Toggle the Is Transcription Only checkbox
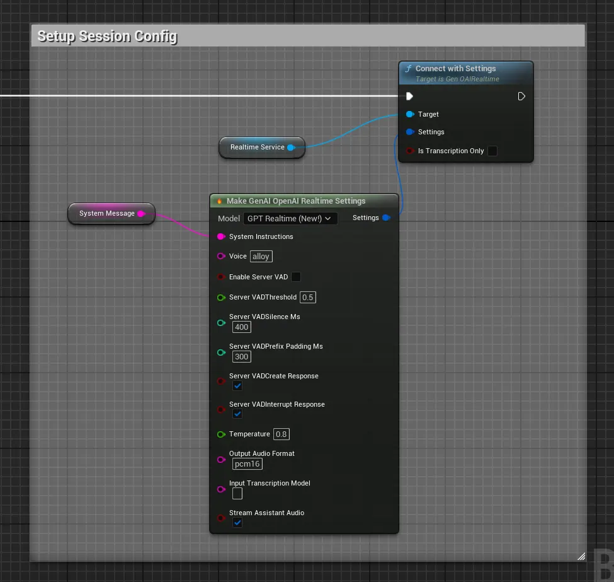The width and height of the screenshot is (614, 582). coord(492,151)
